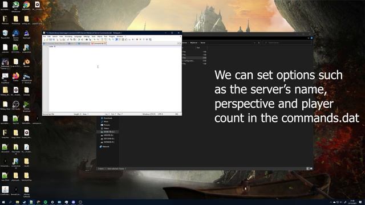365x205 pixels.
Task: Click the Save icon in Notepad++ toolbar
Action: coord(50,39)
